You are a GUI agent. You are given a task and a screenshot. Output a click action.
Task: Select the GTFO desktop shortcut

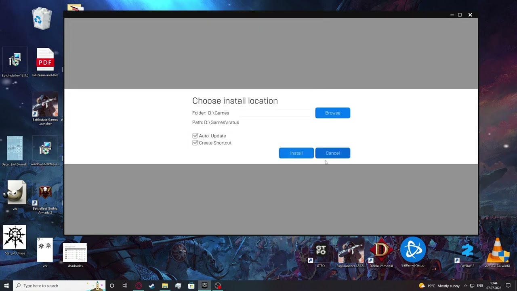click(x=321, y=253)
